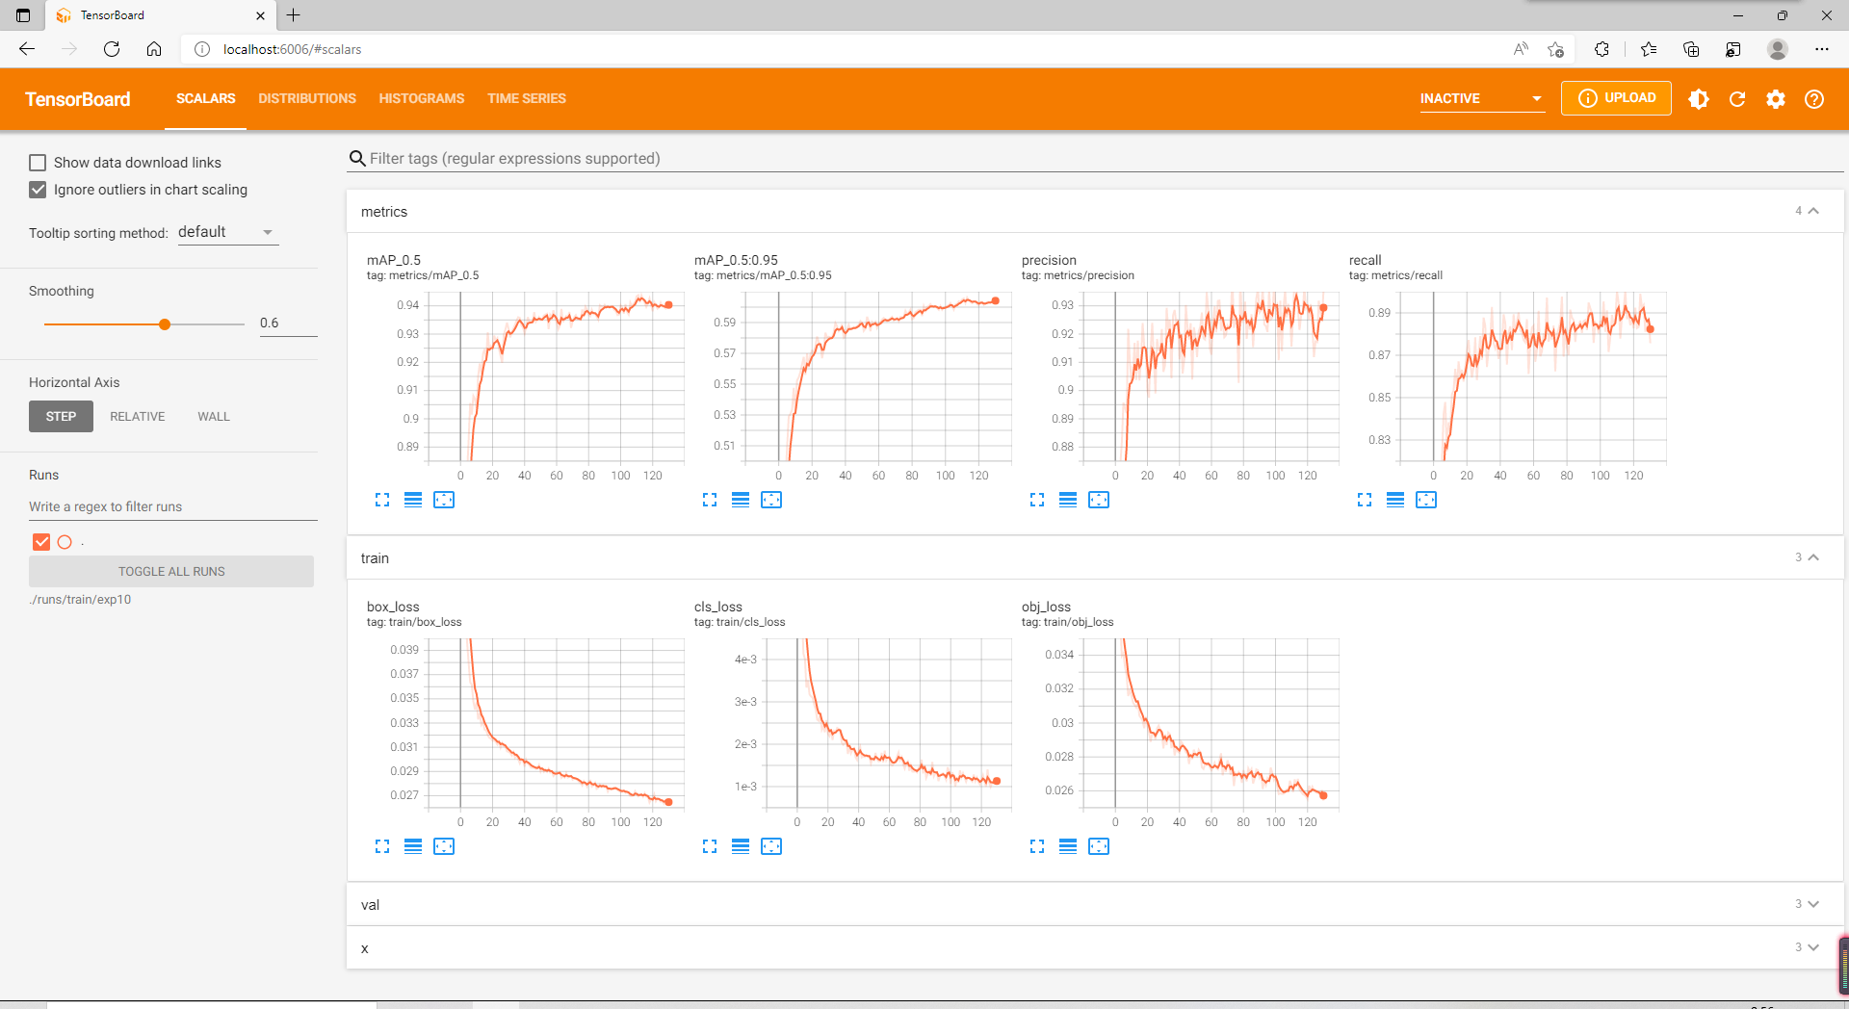
Task: Expand box_loss chart to full size
Action: click(x=382, y=846)
